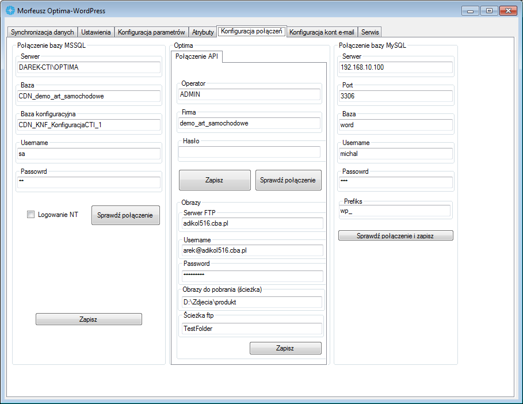Click the Morfeusz app icon in title bar

coord(10,11)
